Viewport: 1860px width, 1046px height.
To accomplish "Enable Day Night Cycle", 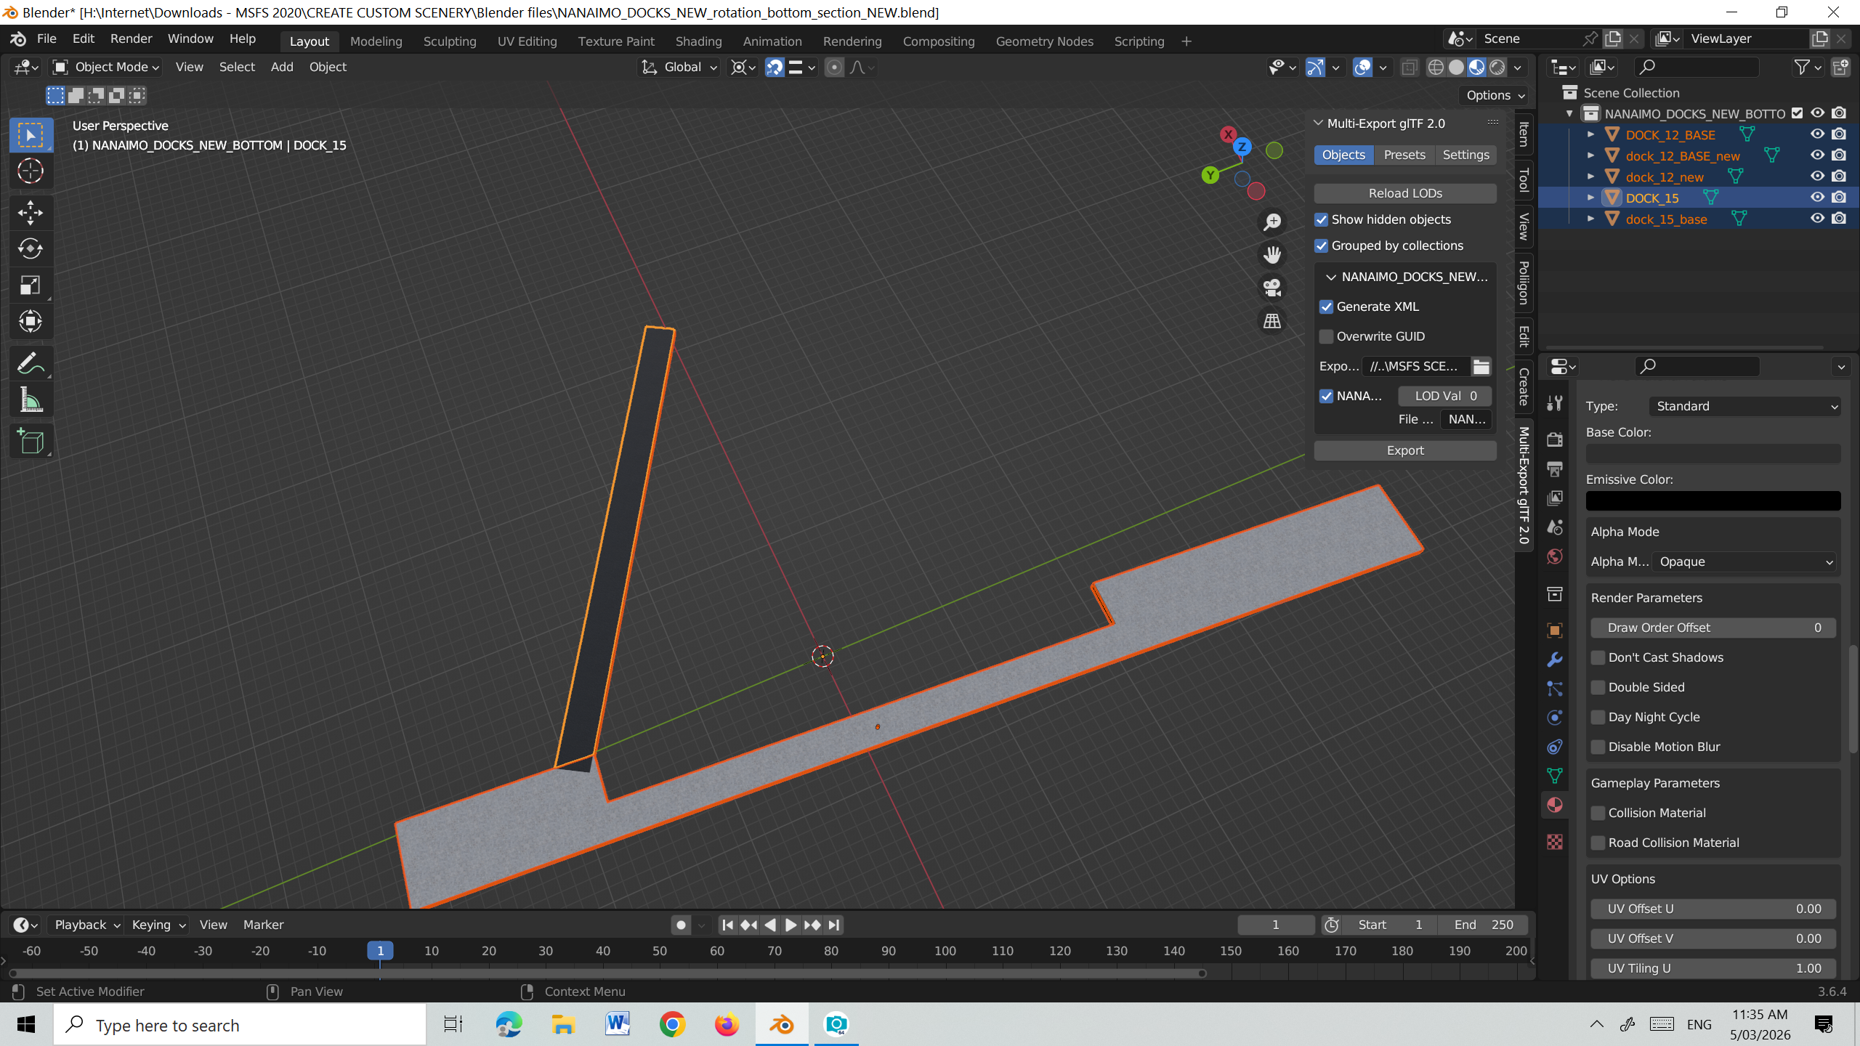I will coord(1598,718).
